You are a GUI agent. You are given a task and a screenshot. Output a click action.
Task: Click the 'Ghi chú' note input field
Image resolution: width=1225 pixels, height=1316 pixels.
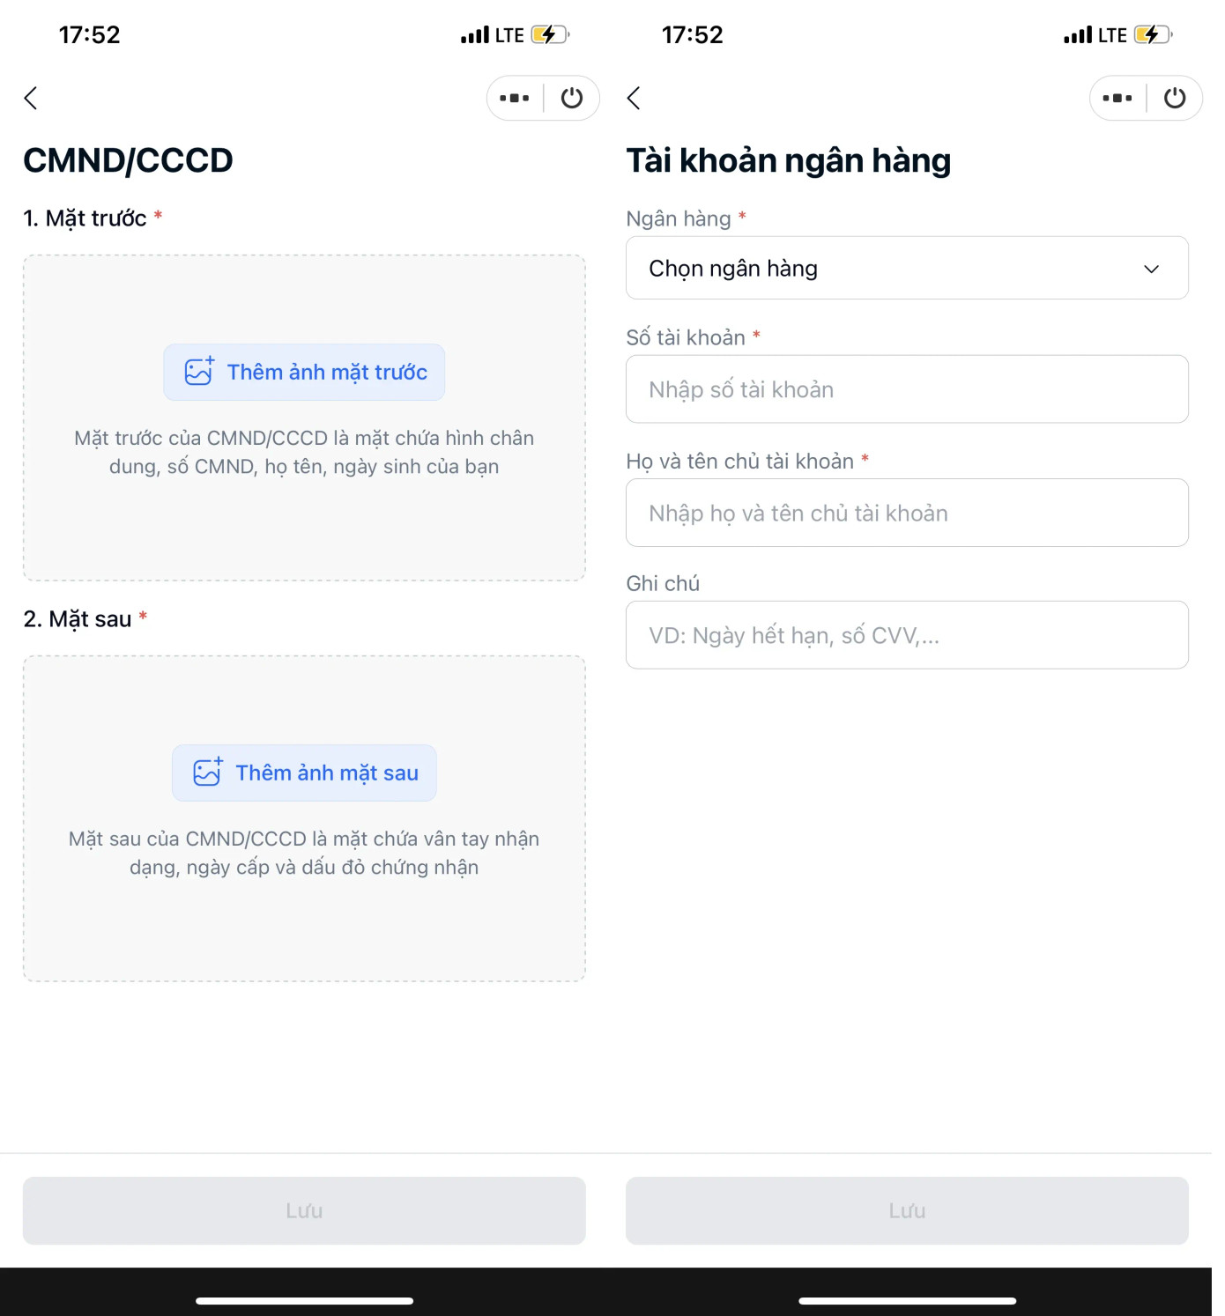tap(907, 635)
